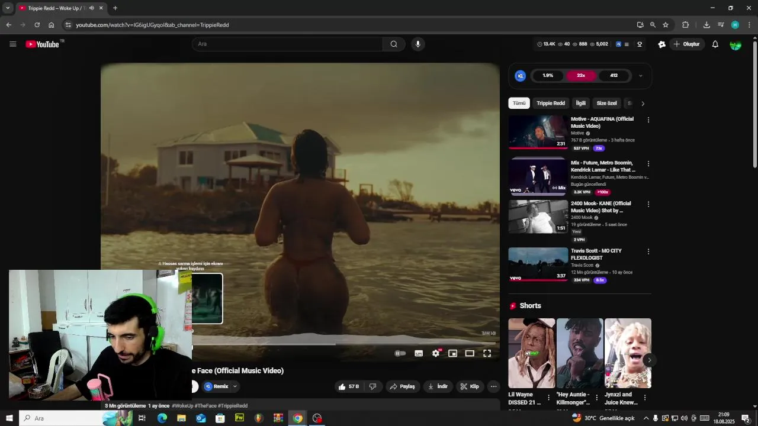Image resolution: width=758 pixels, height=426 pixels.
Task: Open Windows Start menu
Action: click(9, 418)
